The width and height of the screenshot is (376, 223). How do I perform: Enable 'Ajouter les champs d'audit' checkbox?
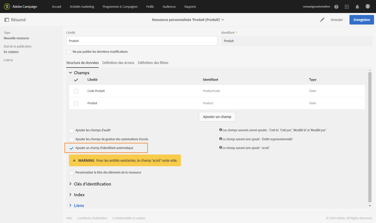71,130
